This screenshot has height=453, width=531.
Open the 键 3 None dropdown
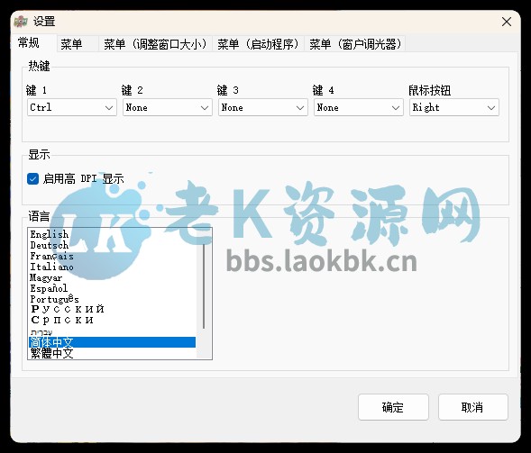[x=262, y=107]
